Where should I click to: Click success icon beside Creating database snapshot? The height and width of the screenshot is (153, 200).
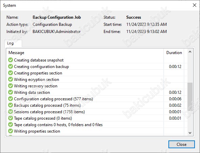pyautogui.click(x=11, y=60)
